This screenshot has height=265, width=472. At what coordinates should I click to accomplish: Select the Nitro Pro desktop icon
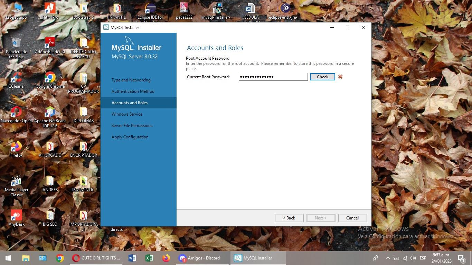(x=50, y=11)
